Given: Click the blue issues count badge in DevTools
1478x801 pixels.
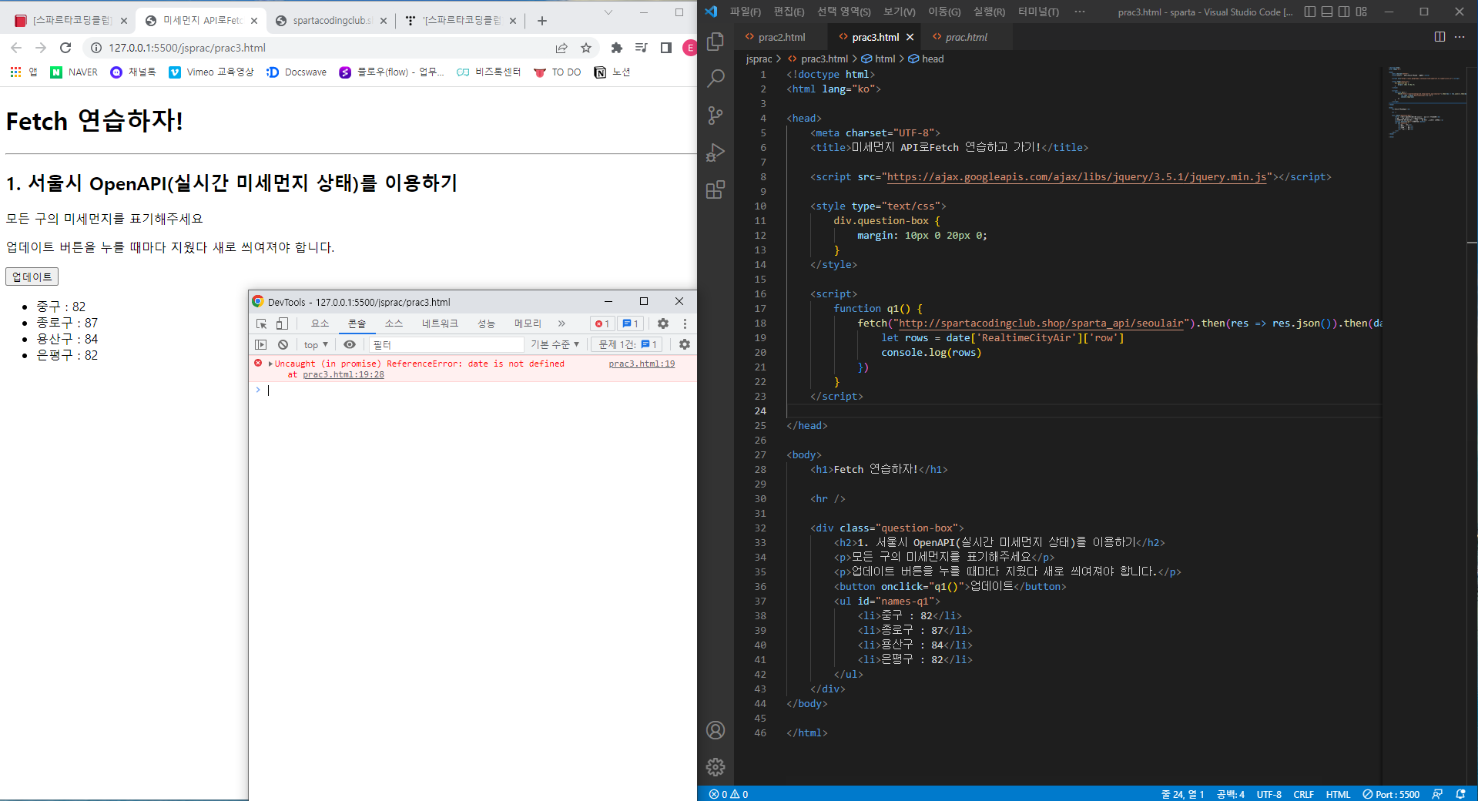Looking at the screenshot, I should point(631,323).
